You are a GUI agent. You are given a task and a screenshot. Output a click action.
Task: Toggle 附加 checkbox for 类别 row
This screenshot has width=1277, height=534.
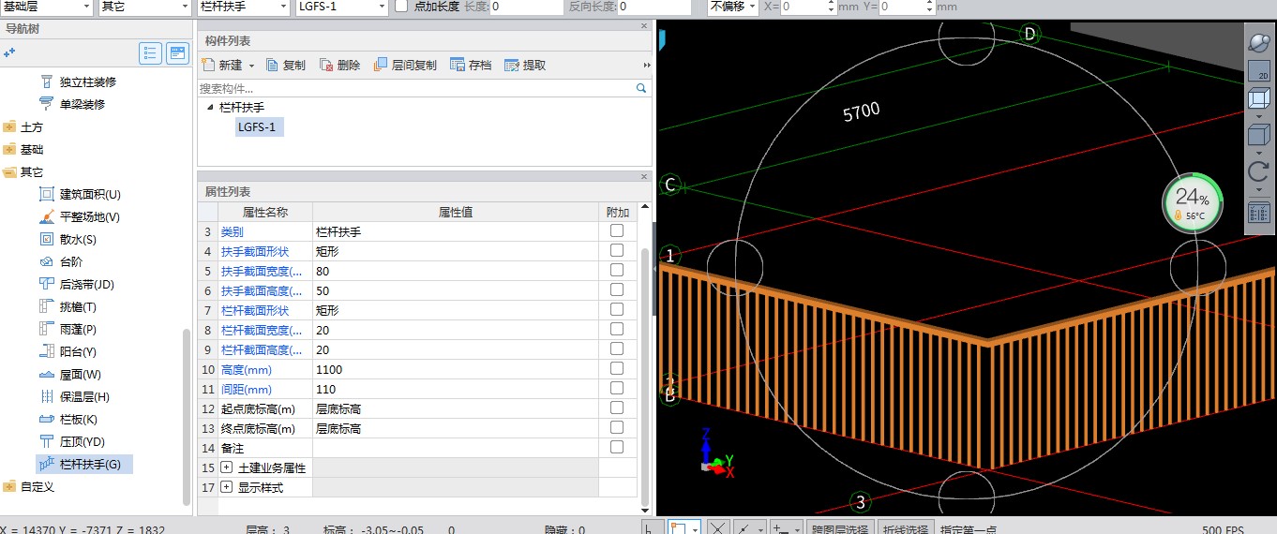tap(617, 230)
